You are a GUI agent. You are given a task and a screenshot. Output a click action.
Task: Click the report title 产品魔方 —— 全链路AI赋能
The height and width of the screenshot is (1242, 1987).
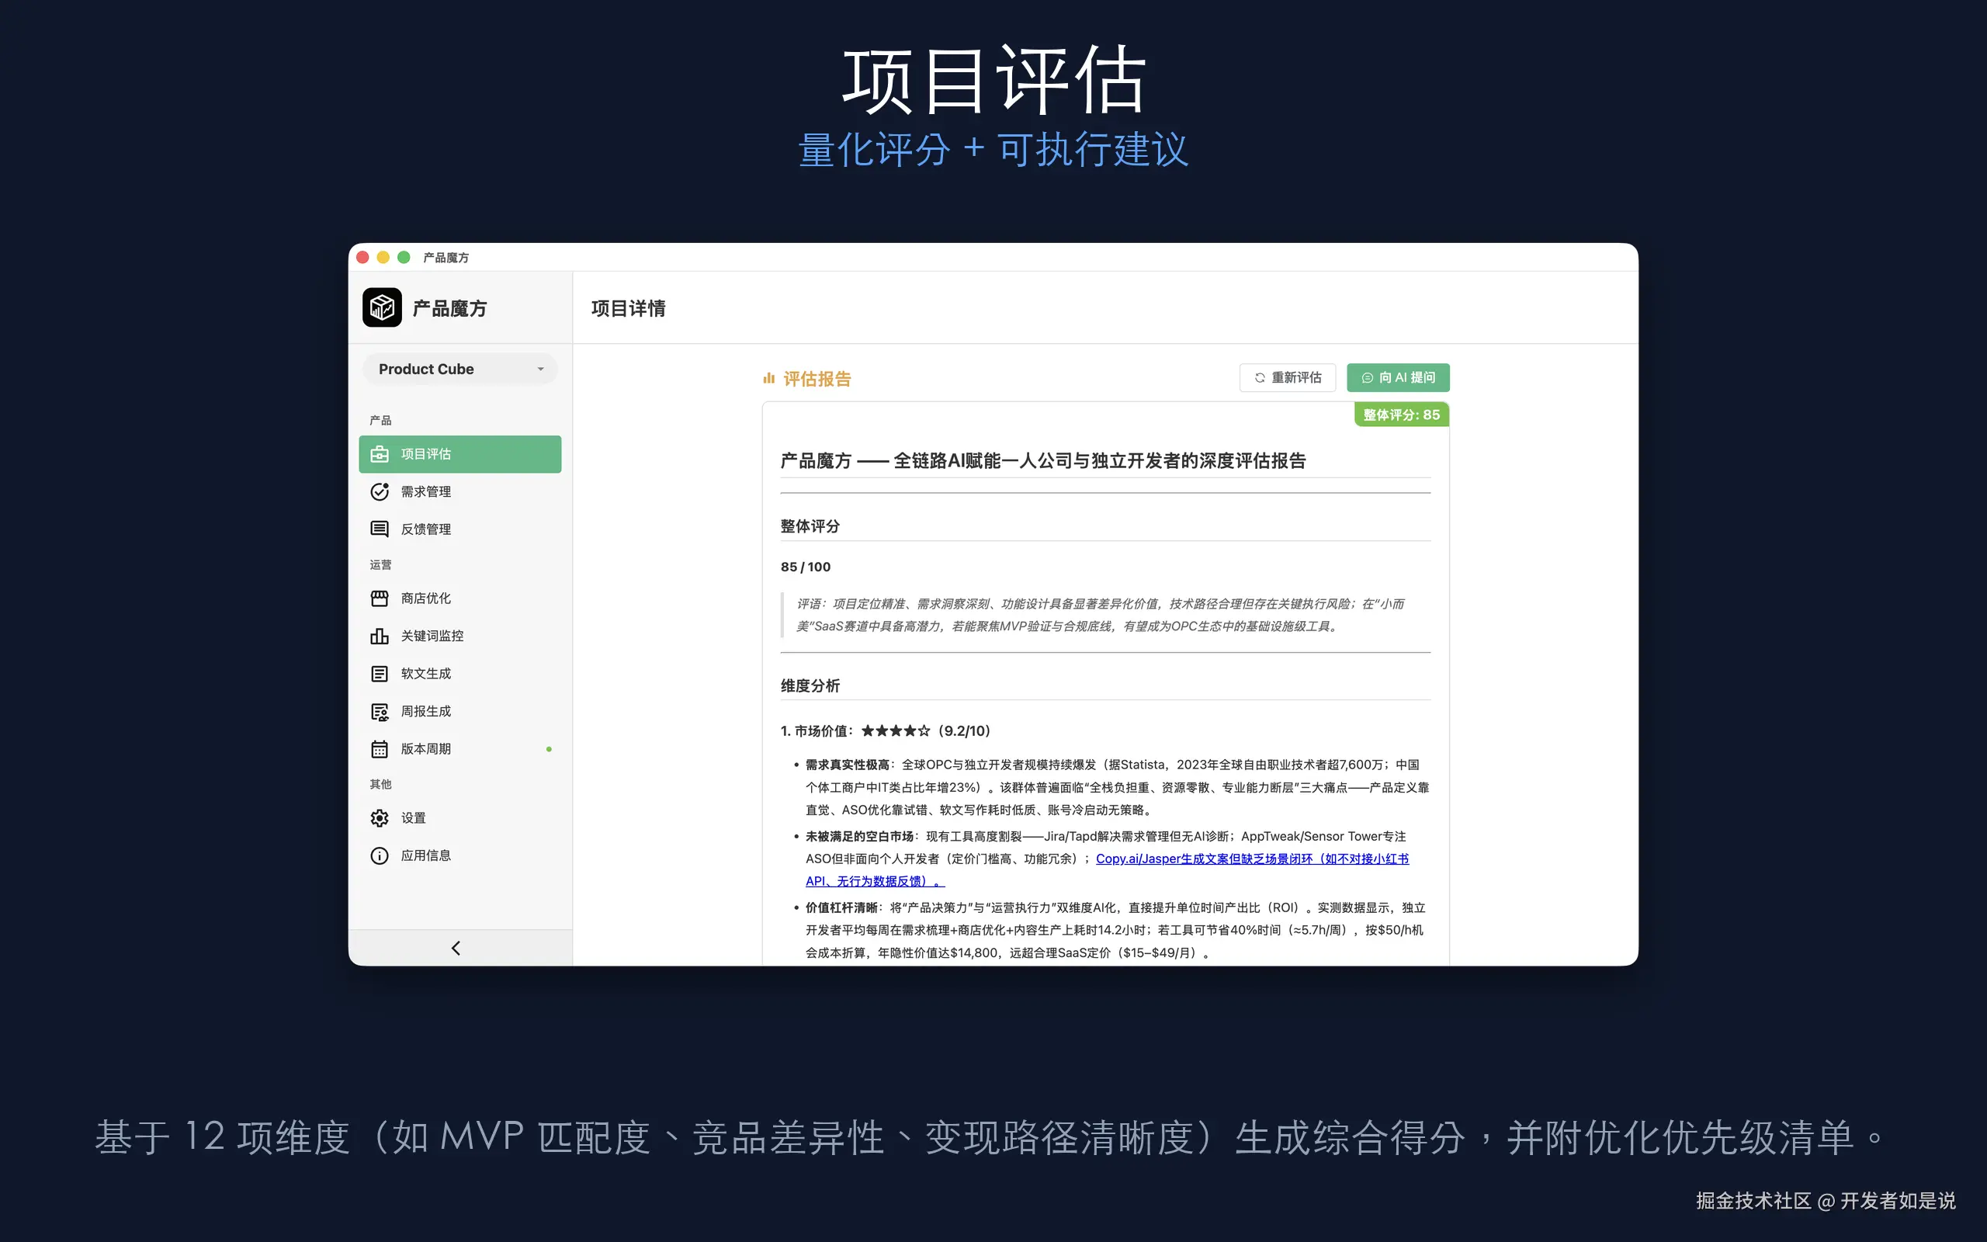pos(1042,461)
